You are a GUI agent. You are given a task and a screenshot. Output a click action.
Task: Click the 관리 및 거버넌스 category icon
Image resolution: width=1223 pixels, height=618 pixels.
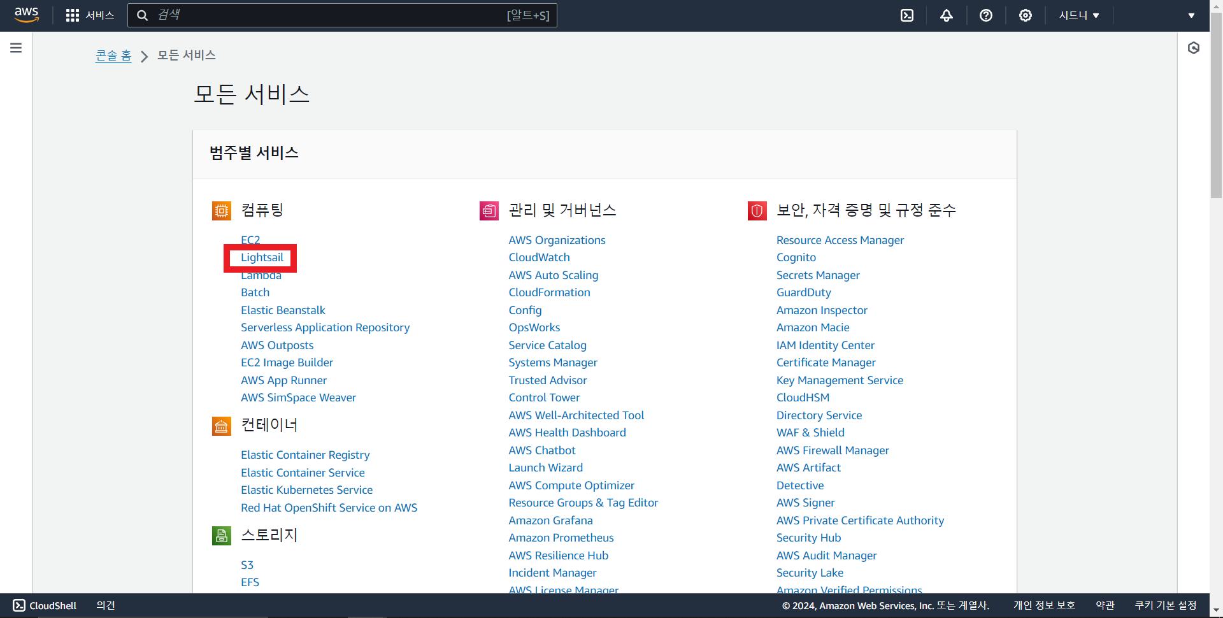489,210
